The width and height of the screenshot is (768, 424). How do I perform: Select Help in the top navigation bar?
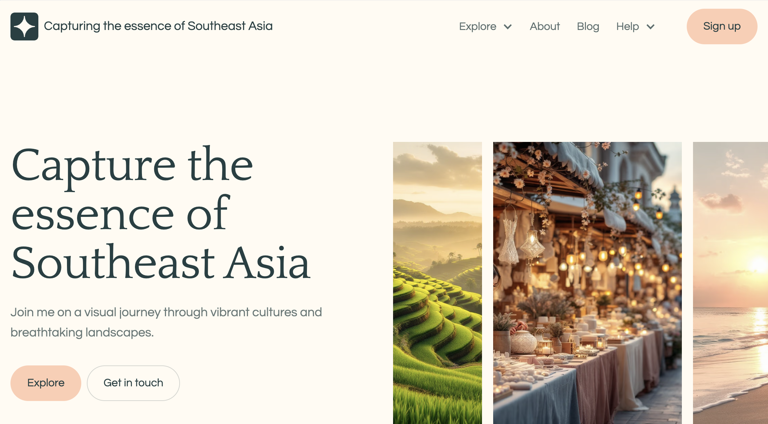[x=628, y=26]
